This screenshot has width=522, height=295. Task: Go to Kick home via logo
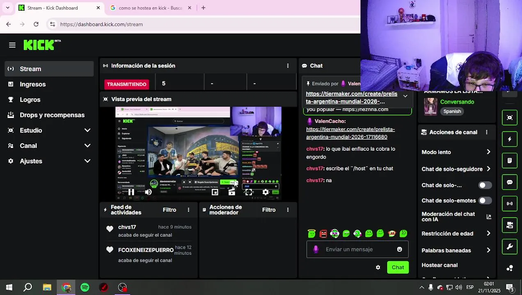(x=42, y=45)
